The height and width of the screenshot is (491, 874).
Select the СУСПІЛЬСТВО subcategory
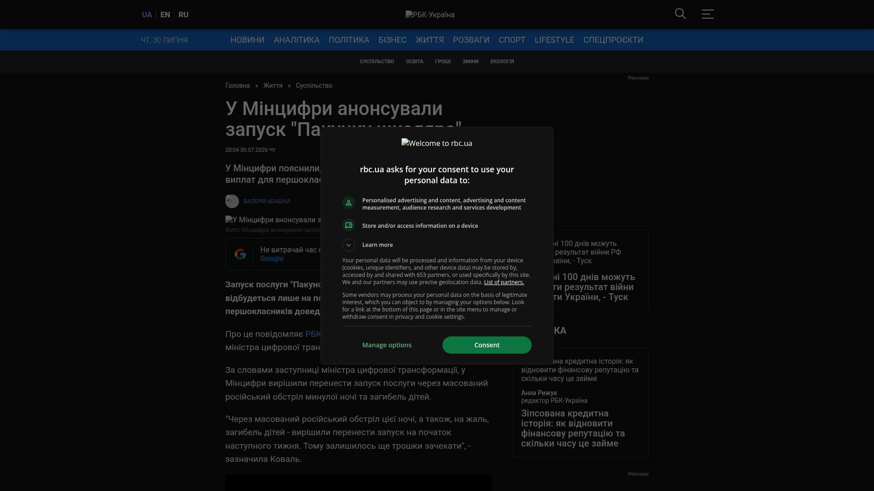tap(377, 61)
